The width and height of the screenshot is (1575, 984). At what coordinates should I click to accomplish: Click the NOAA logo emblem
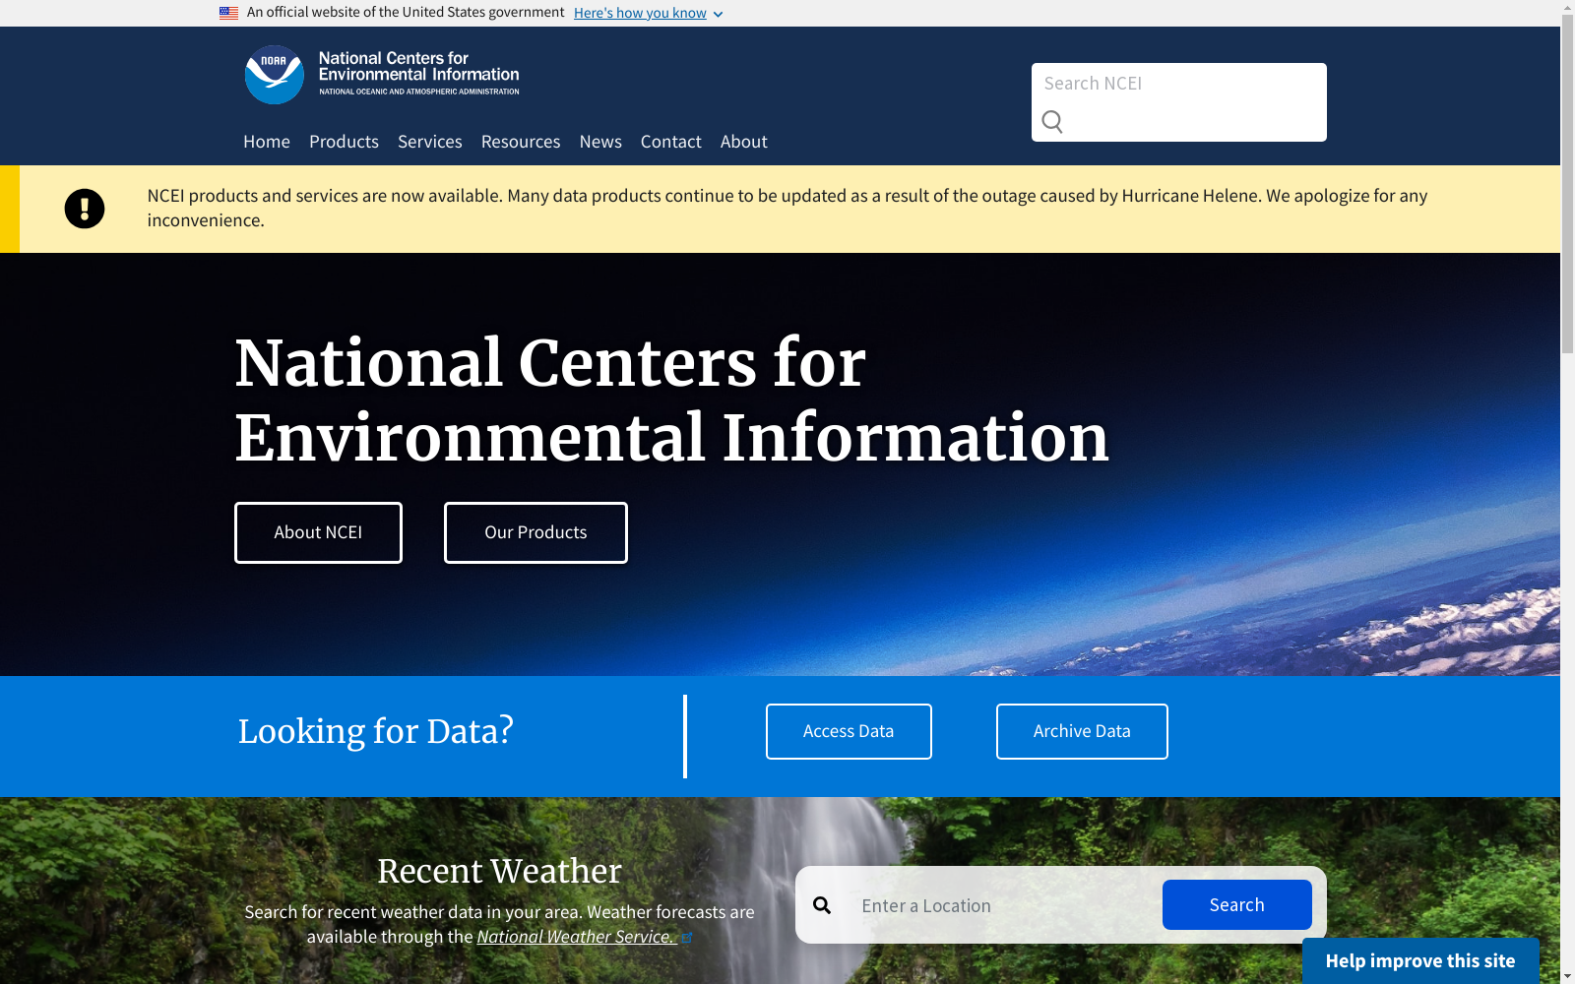[x=274, y=75]
